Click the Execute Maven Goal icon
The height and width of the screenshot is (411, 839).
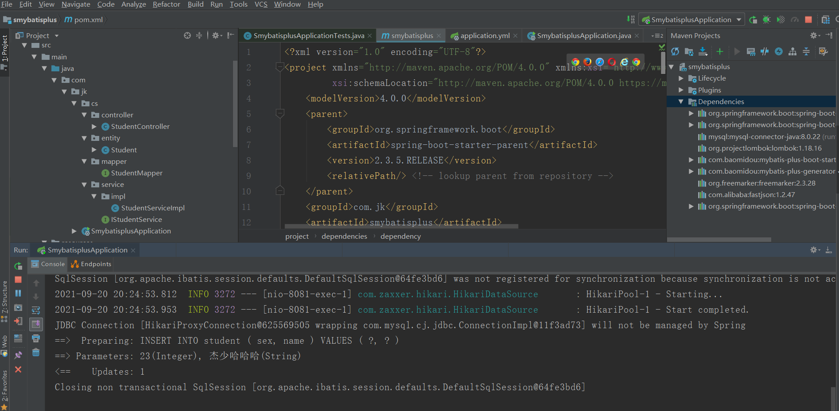click(x=751, y=52)
